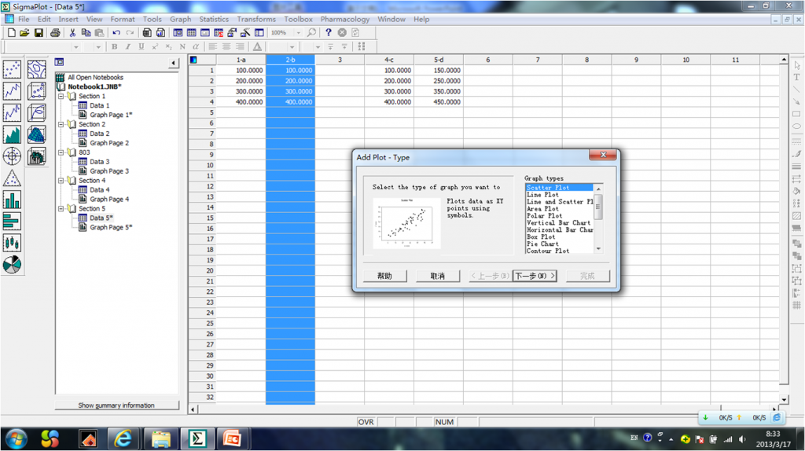Click Show summary information button
Screen dimensions: 805x451
coord(116,405)
